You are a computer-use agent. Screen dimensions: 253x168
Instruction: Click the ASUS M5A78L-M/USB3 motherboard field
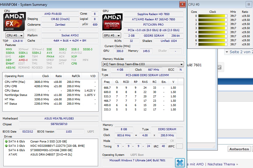59,118
